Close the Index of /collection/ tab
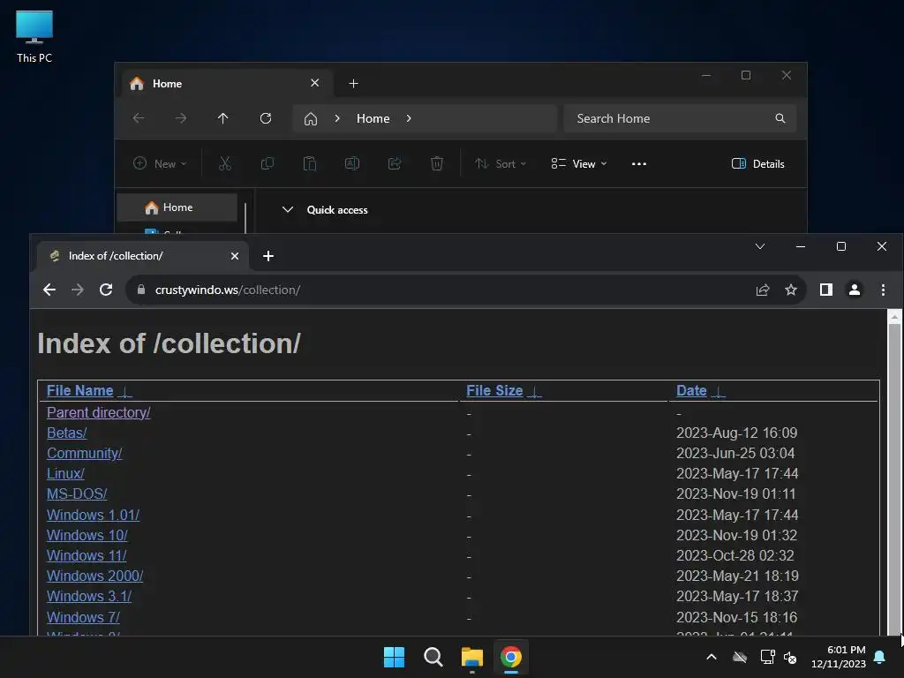 click(235, 256)
